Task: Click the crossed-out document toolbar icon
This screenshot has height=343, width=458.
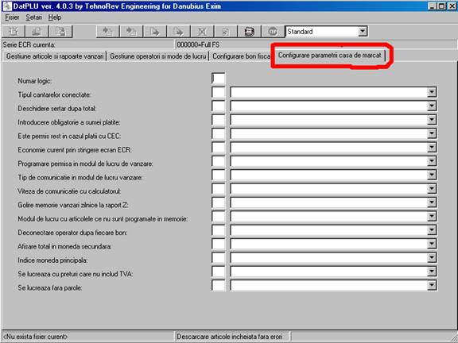Action: pyautogui.click(x=202, y=32)
